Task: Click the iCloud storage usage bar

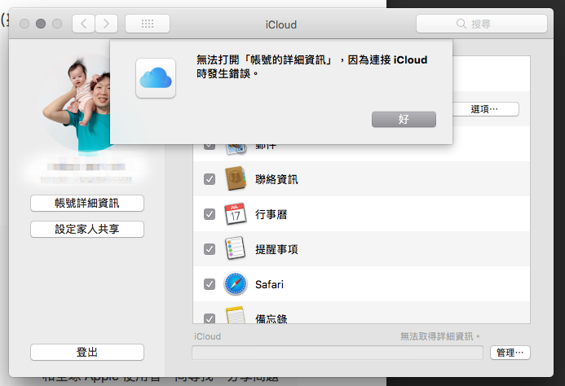Action: 338,353
